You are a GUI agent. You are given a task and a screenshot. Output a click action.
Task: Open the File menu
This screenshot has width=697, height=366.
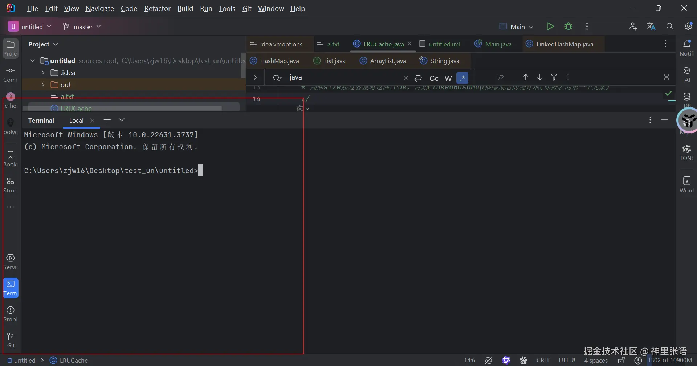click(x=32, y=8)
